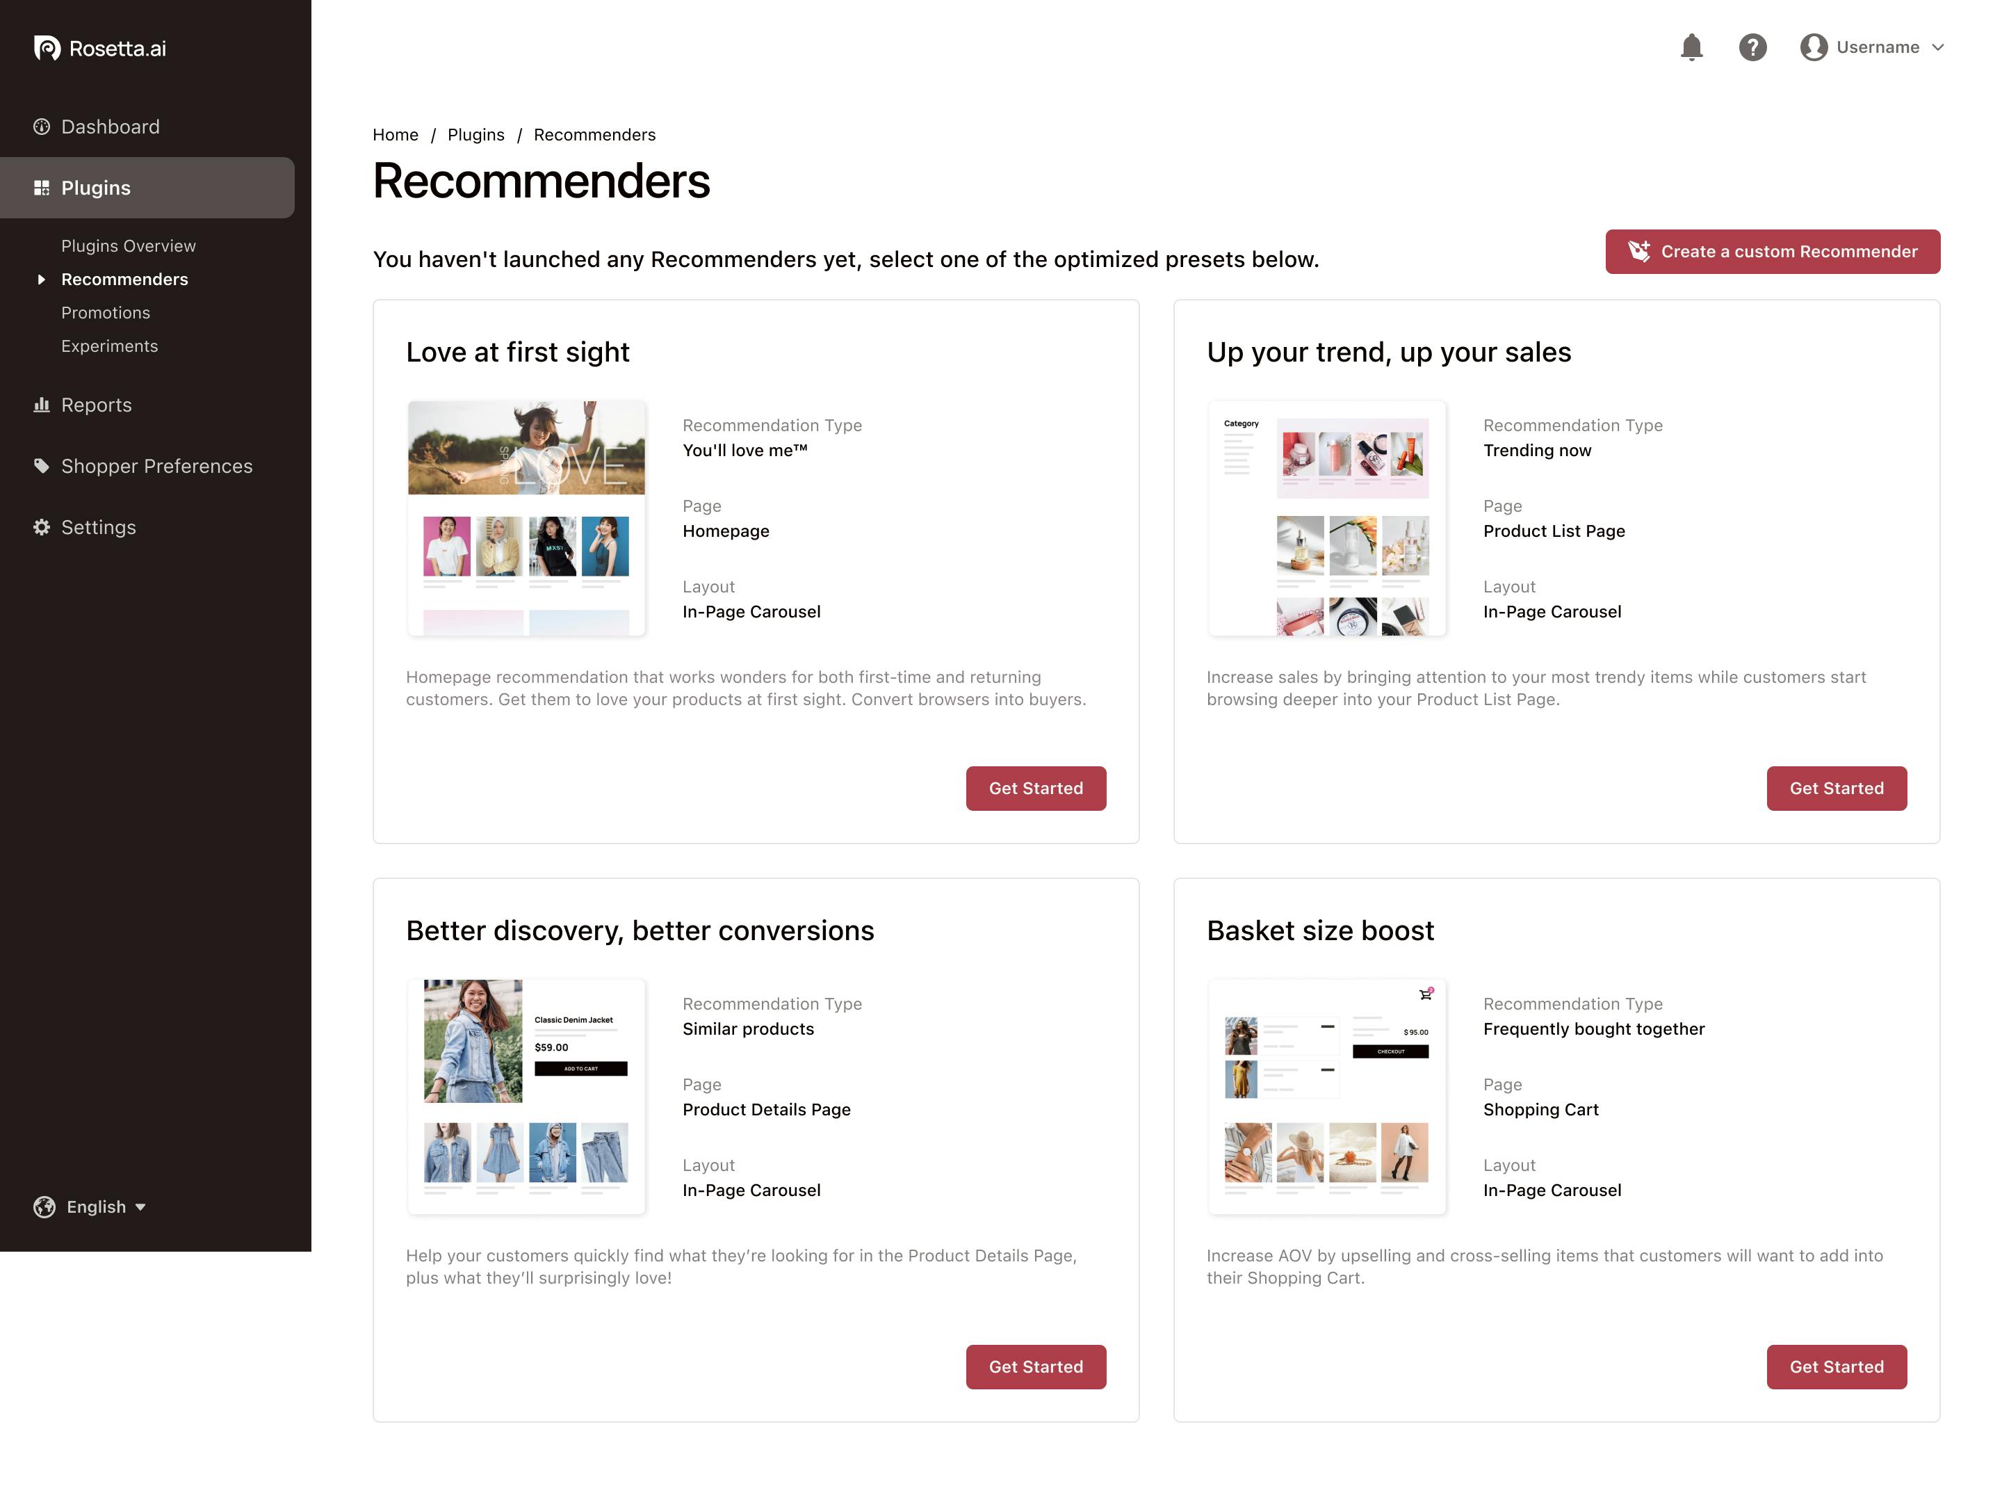Click the Rosetta.ai logo icon
This screenshot has height=1502, width=2002.
click(46, 46)
